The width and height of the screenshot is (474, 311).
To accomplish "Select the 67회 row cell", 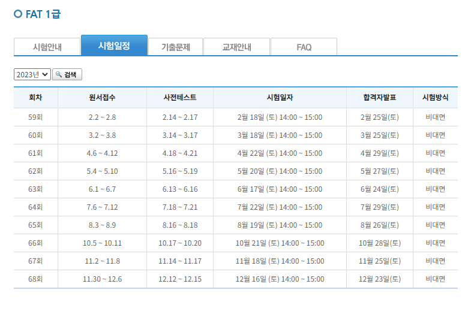I will pos(35,261).
